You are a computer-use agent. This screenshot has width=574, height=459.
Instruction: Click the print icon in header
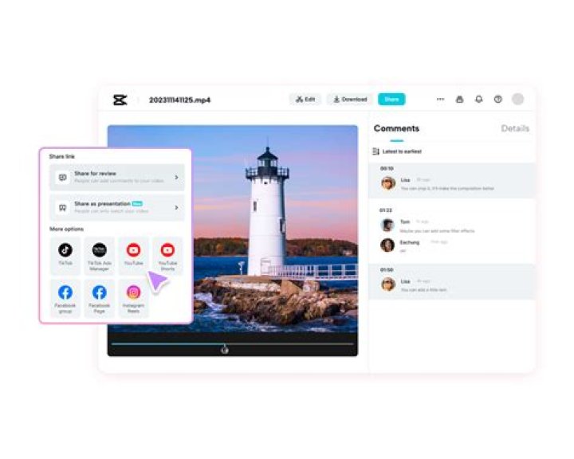tap(459, 99)
